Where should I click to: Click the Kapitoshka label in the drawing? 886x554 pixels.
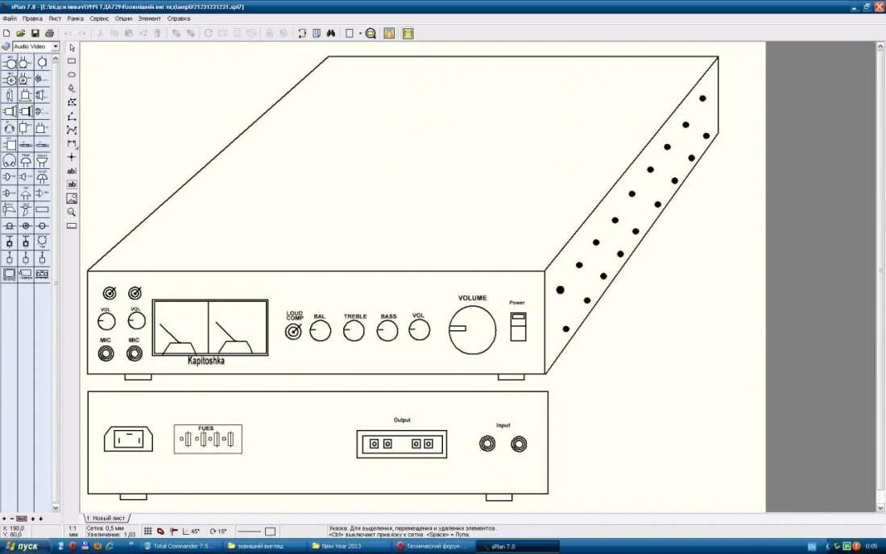[205, 360]
